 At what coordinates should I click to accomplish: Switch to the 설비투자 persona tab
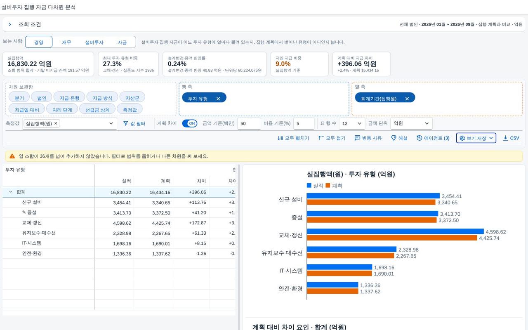click(x=94, y=42)
